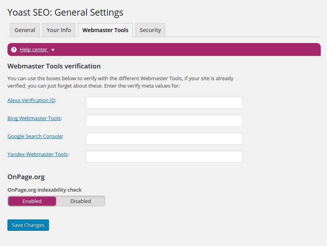Open the Security tab

(x=150, y=30)
